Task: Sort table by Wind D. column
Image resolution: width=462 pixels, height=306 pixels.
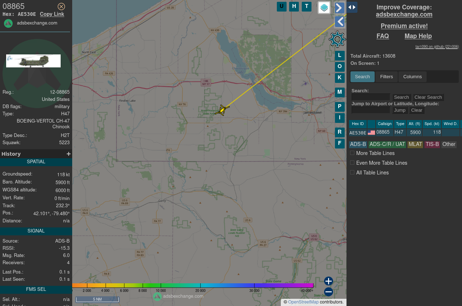Action: (x=450, y=124)
